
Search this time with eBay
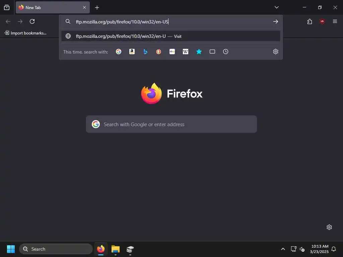172,52
